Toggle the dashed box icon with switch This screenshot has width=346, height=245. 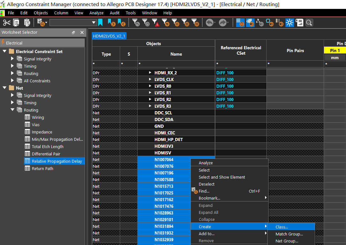[270, 23]
